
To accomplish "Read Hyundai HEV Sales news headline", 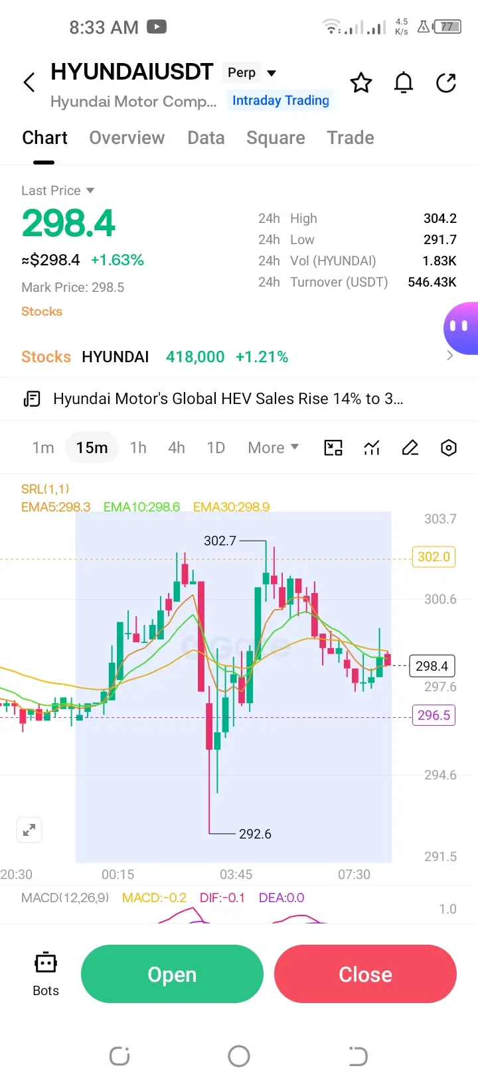I will click(x=228, y=399).
